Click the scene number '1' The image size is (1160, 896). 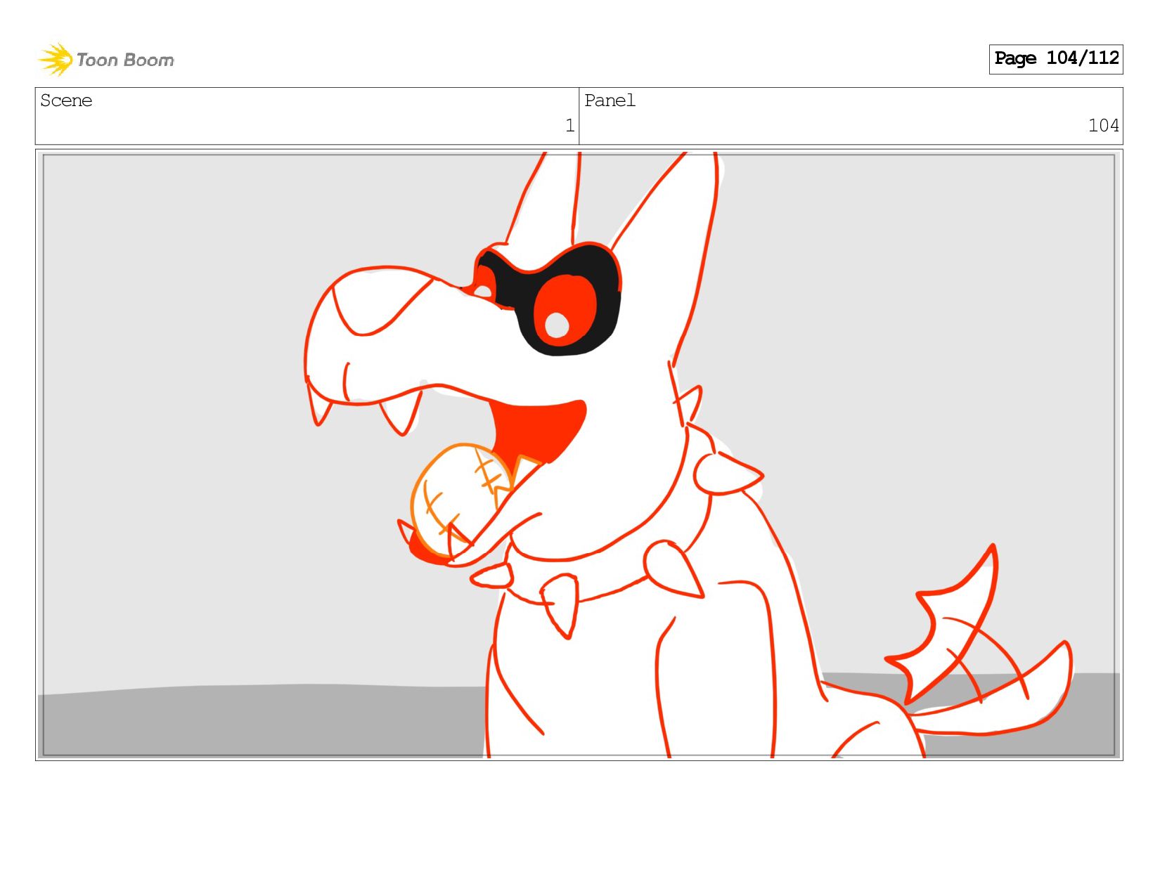(569, 126)
